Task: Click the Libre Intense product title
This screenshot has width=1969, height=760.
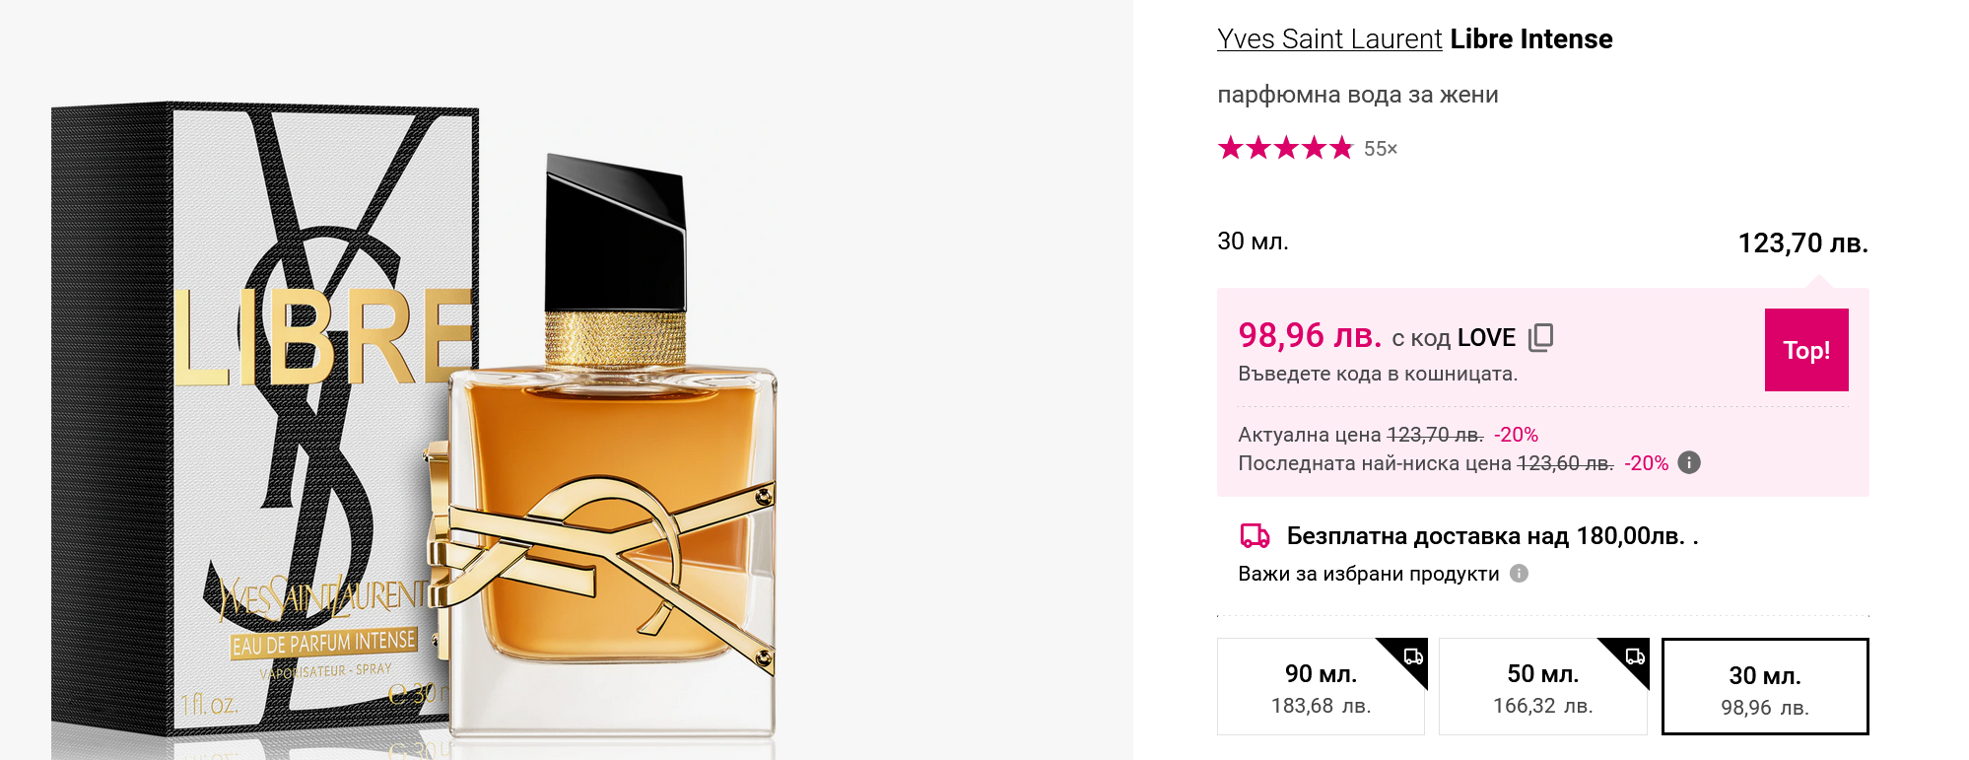Action: (1531, 39)
